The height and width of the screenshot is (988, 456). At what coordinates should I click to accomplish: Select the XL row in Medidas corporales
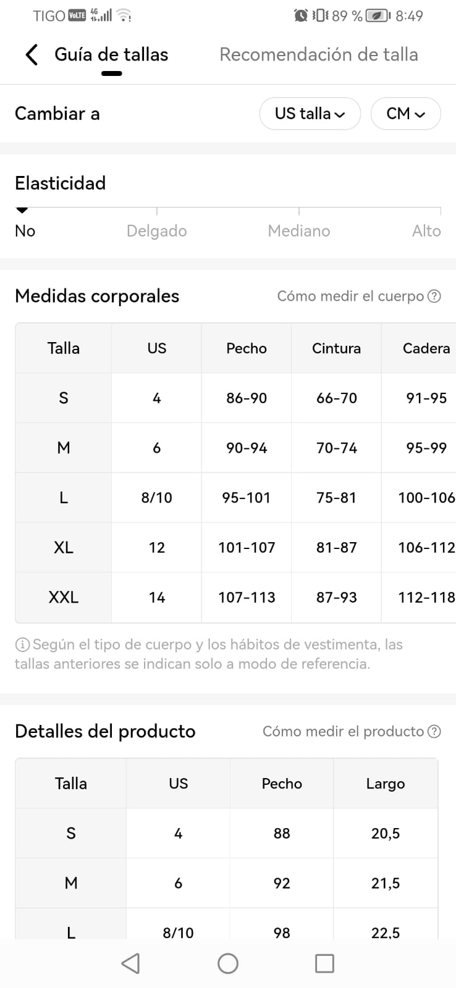64,548
